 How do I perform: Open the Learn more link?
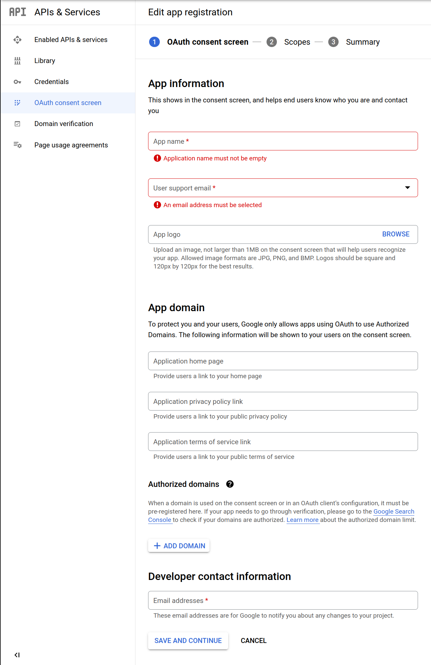303,520
